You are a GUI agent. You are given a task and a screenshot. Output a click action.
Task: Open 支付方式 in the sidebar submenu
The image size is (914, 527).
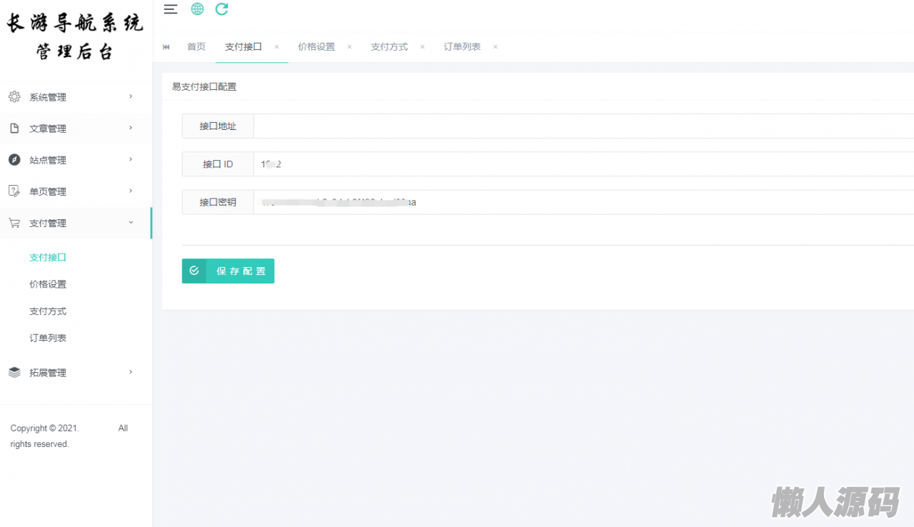coord(48,311)
